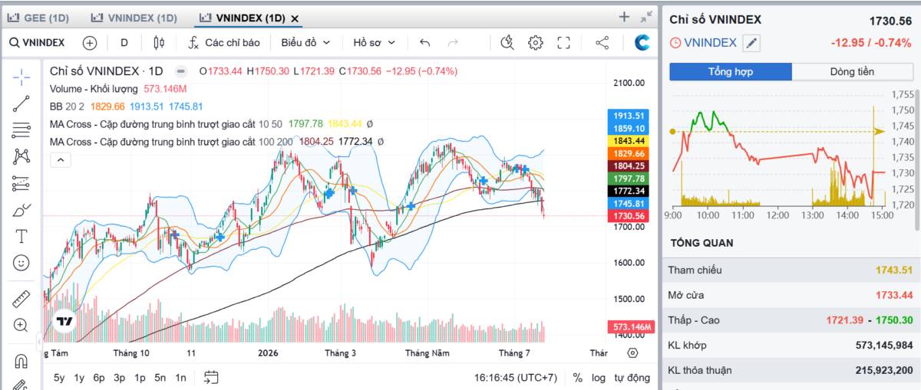The height and width of the screenshot is (390, 921).
Task: Open Các chỉ báo indicators menu
Action: pos(224,43)
